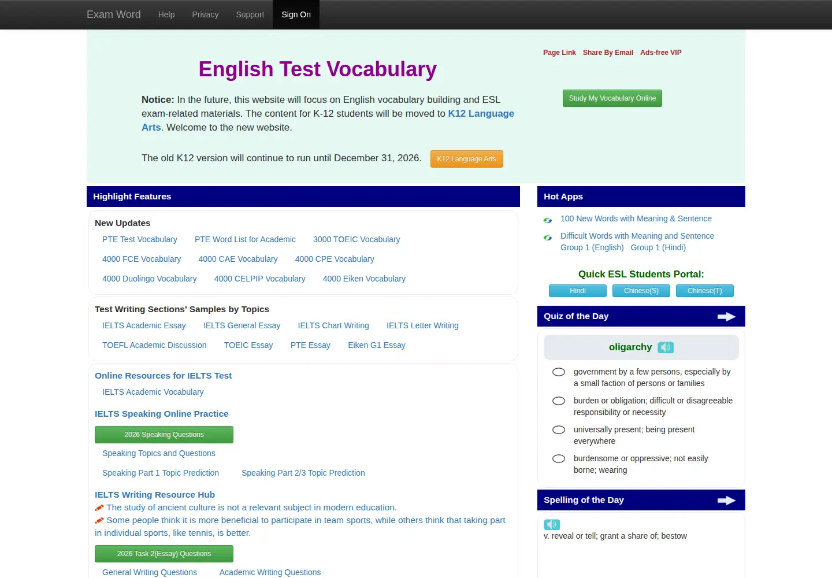The width and height of the screenshot is (832, 578).
Task: Click icon beside Difficult Words link
Action: pos(548,238)
